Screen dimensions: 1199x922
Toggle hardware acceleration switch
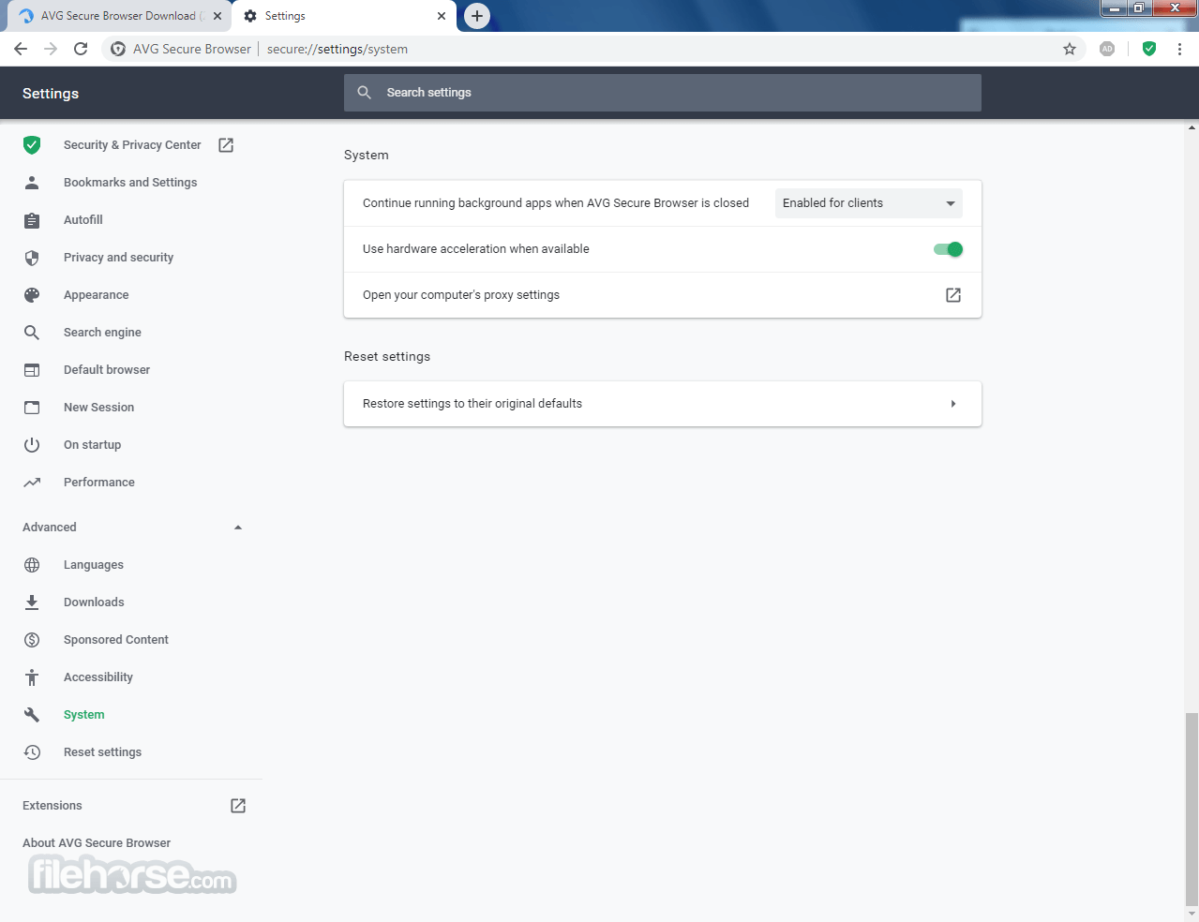(x=948, y=249)
